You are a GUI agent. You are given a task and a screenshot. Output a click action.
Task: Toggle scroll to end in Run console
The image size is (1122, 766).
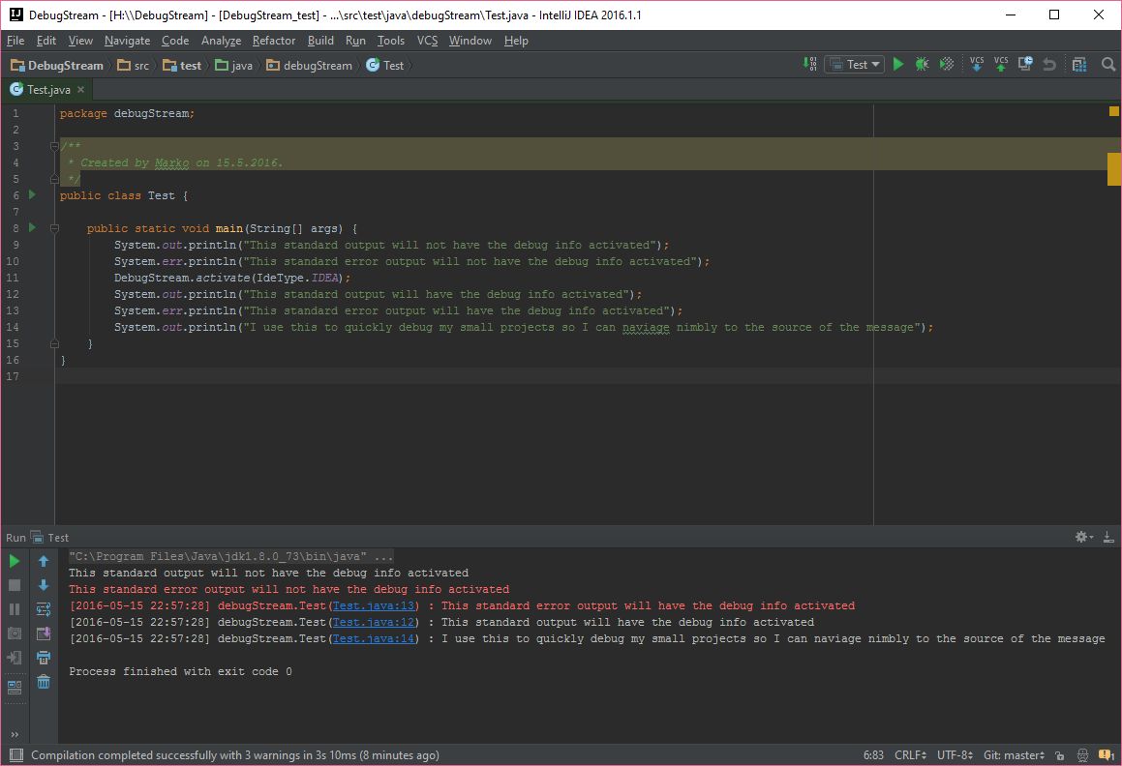[x=44, y=633]
